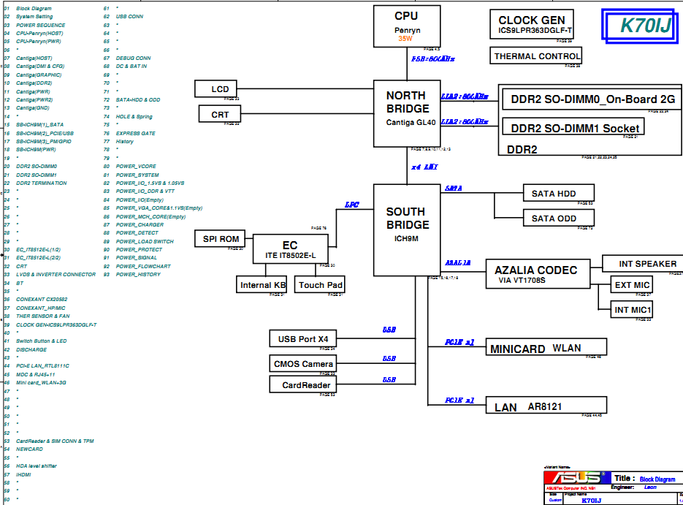
Task: Select the EC ITE IT8502E-L block
Action: [291, 249]
